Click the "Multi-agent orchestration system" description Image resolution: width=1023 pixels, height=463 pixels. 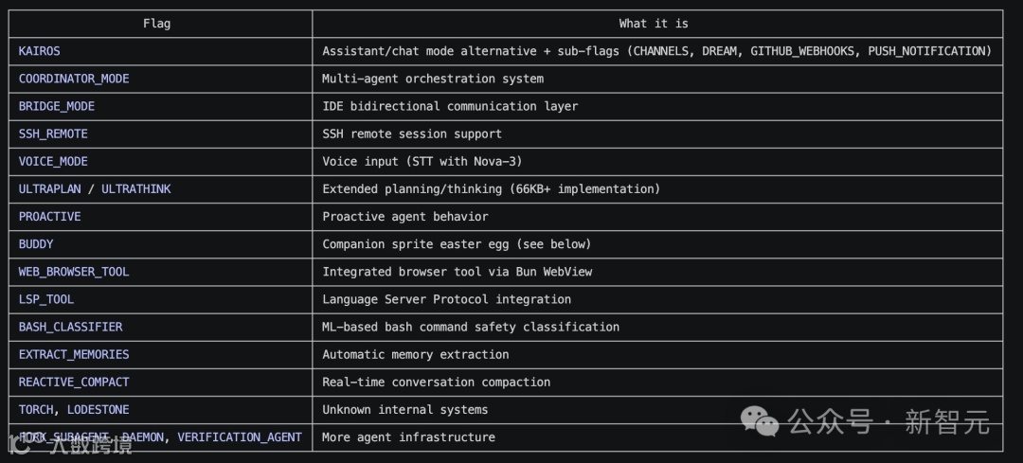pyautogui.click(x=433, y=79)
